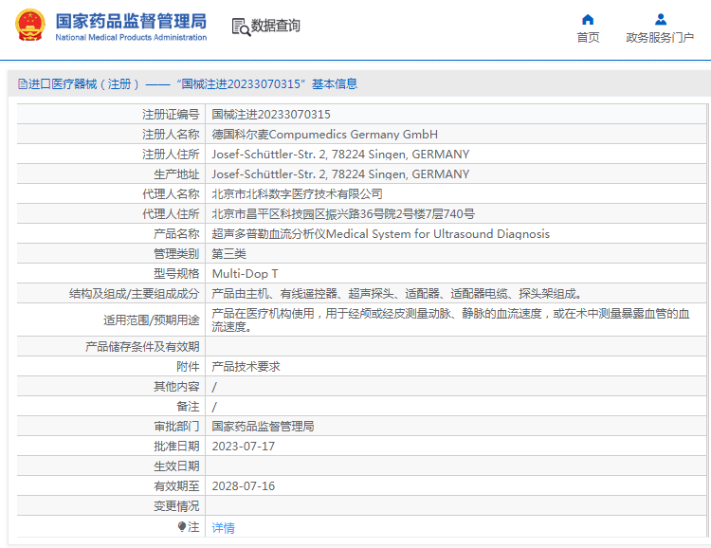Click the 其他内容 label
The height and width of the screenshot is (548, 711).
pyautogui.click(x=177, y=387)
